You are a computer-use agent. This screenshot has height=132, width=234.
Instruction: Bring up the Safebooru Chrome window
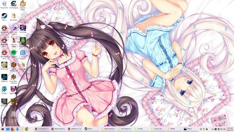click(75, 129)
